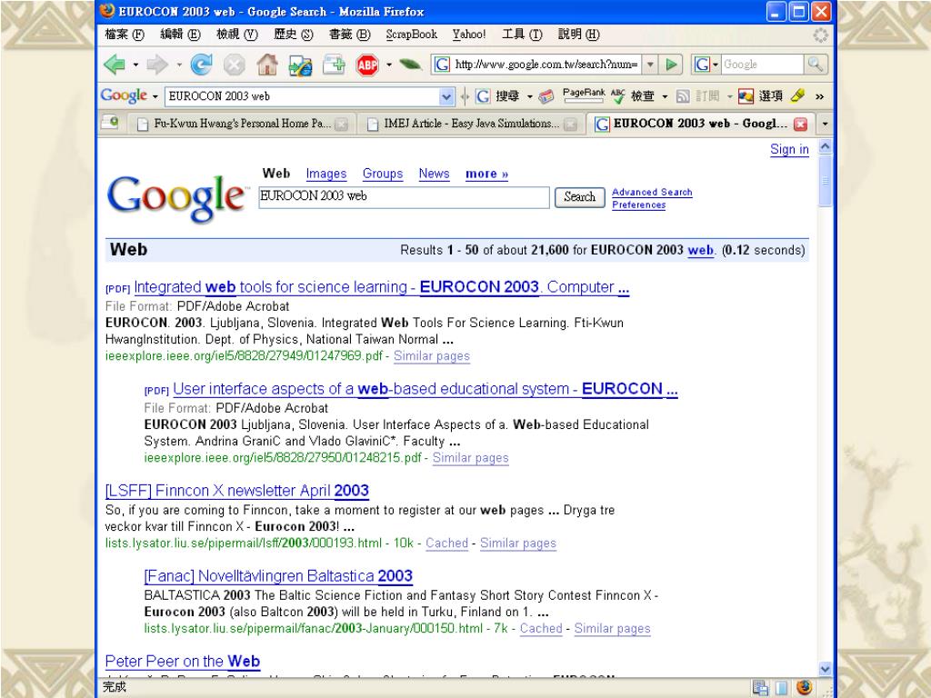
Task: Go back with the green Back arrow
Action: (114, 65)
